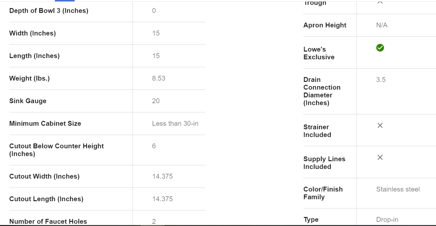The image size is (436, 226).
Task: Select the "Less than 30-in" cabinet size value
Action: pyautogui.click(x=175, y=123)
